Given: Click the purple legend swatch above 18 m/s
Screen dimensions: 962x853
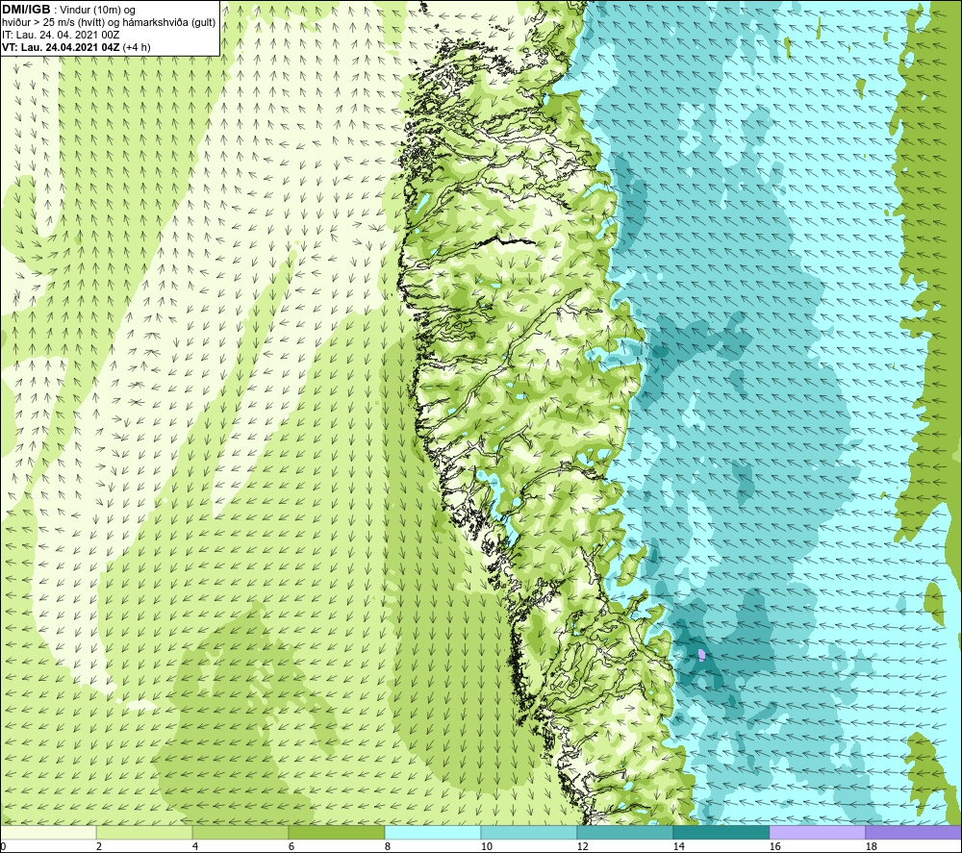Looking at the screenshot, I should coord(913,832).
